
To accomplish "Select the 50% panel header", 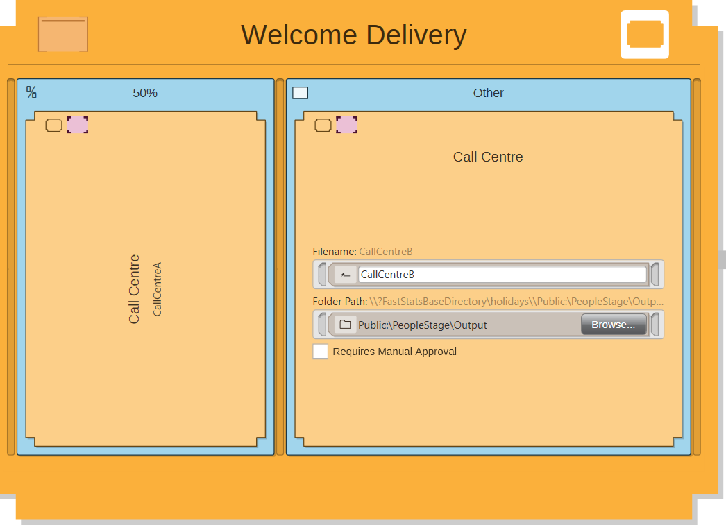I will 145,93.
